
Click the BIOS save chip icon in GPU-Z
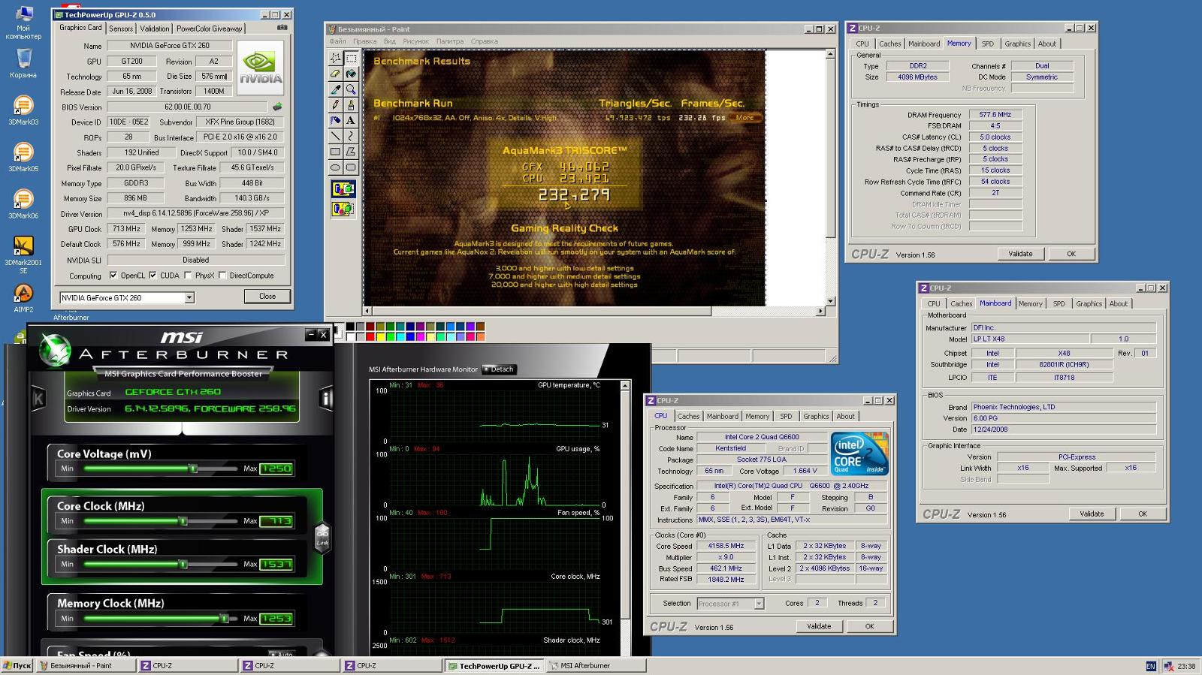point(277,107)
